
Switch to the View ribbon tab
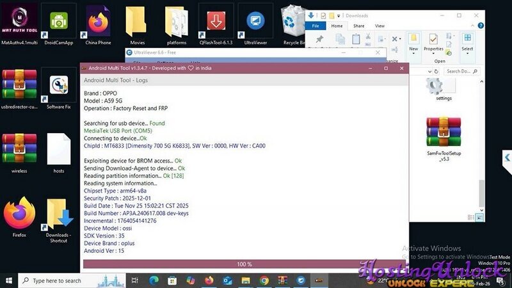(380, 26)
